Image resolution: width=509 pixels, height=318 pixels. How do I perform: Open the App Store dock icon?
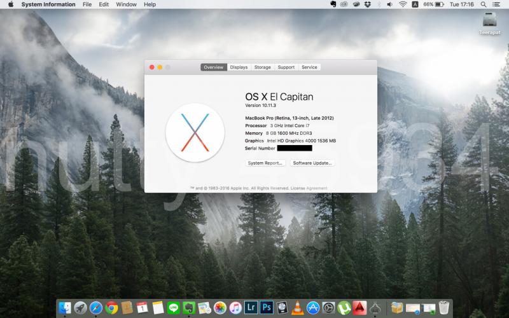(313, 308)
